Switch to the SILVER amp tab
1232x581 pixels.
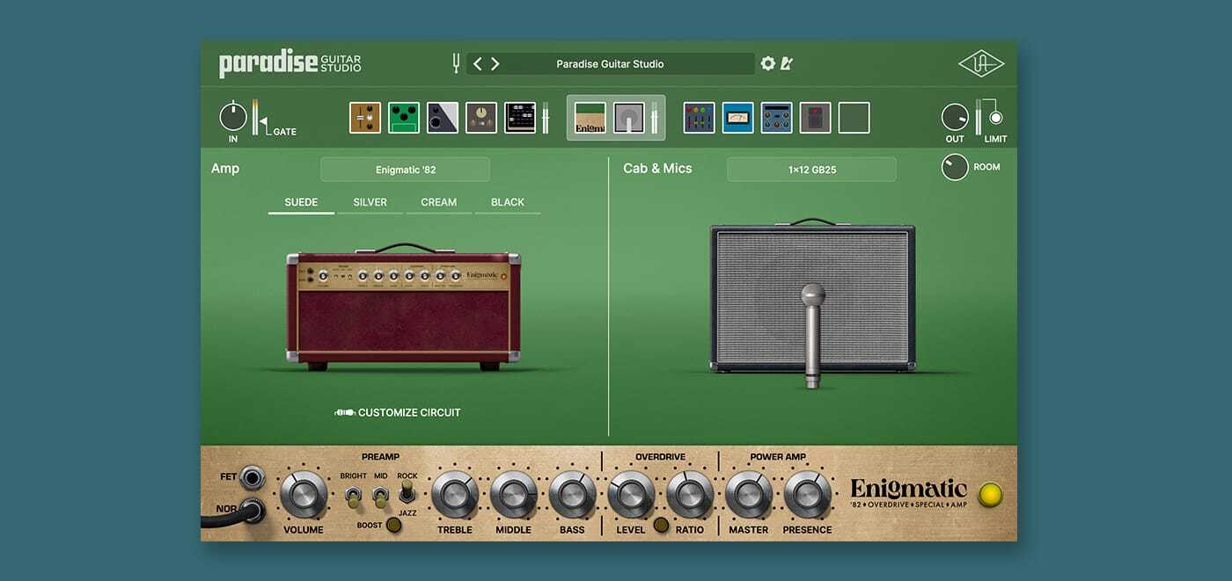pos(370,202)
